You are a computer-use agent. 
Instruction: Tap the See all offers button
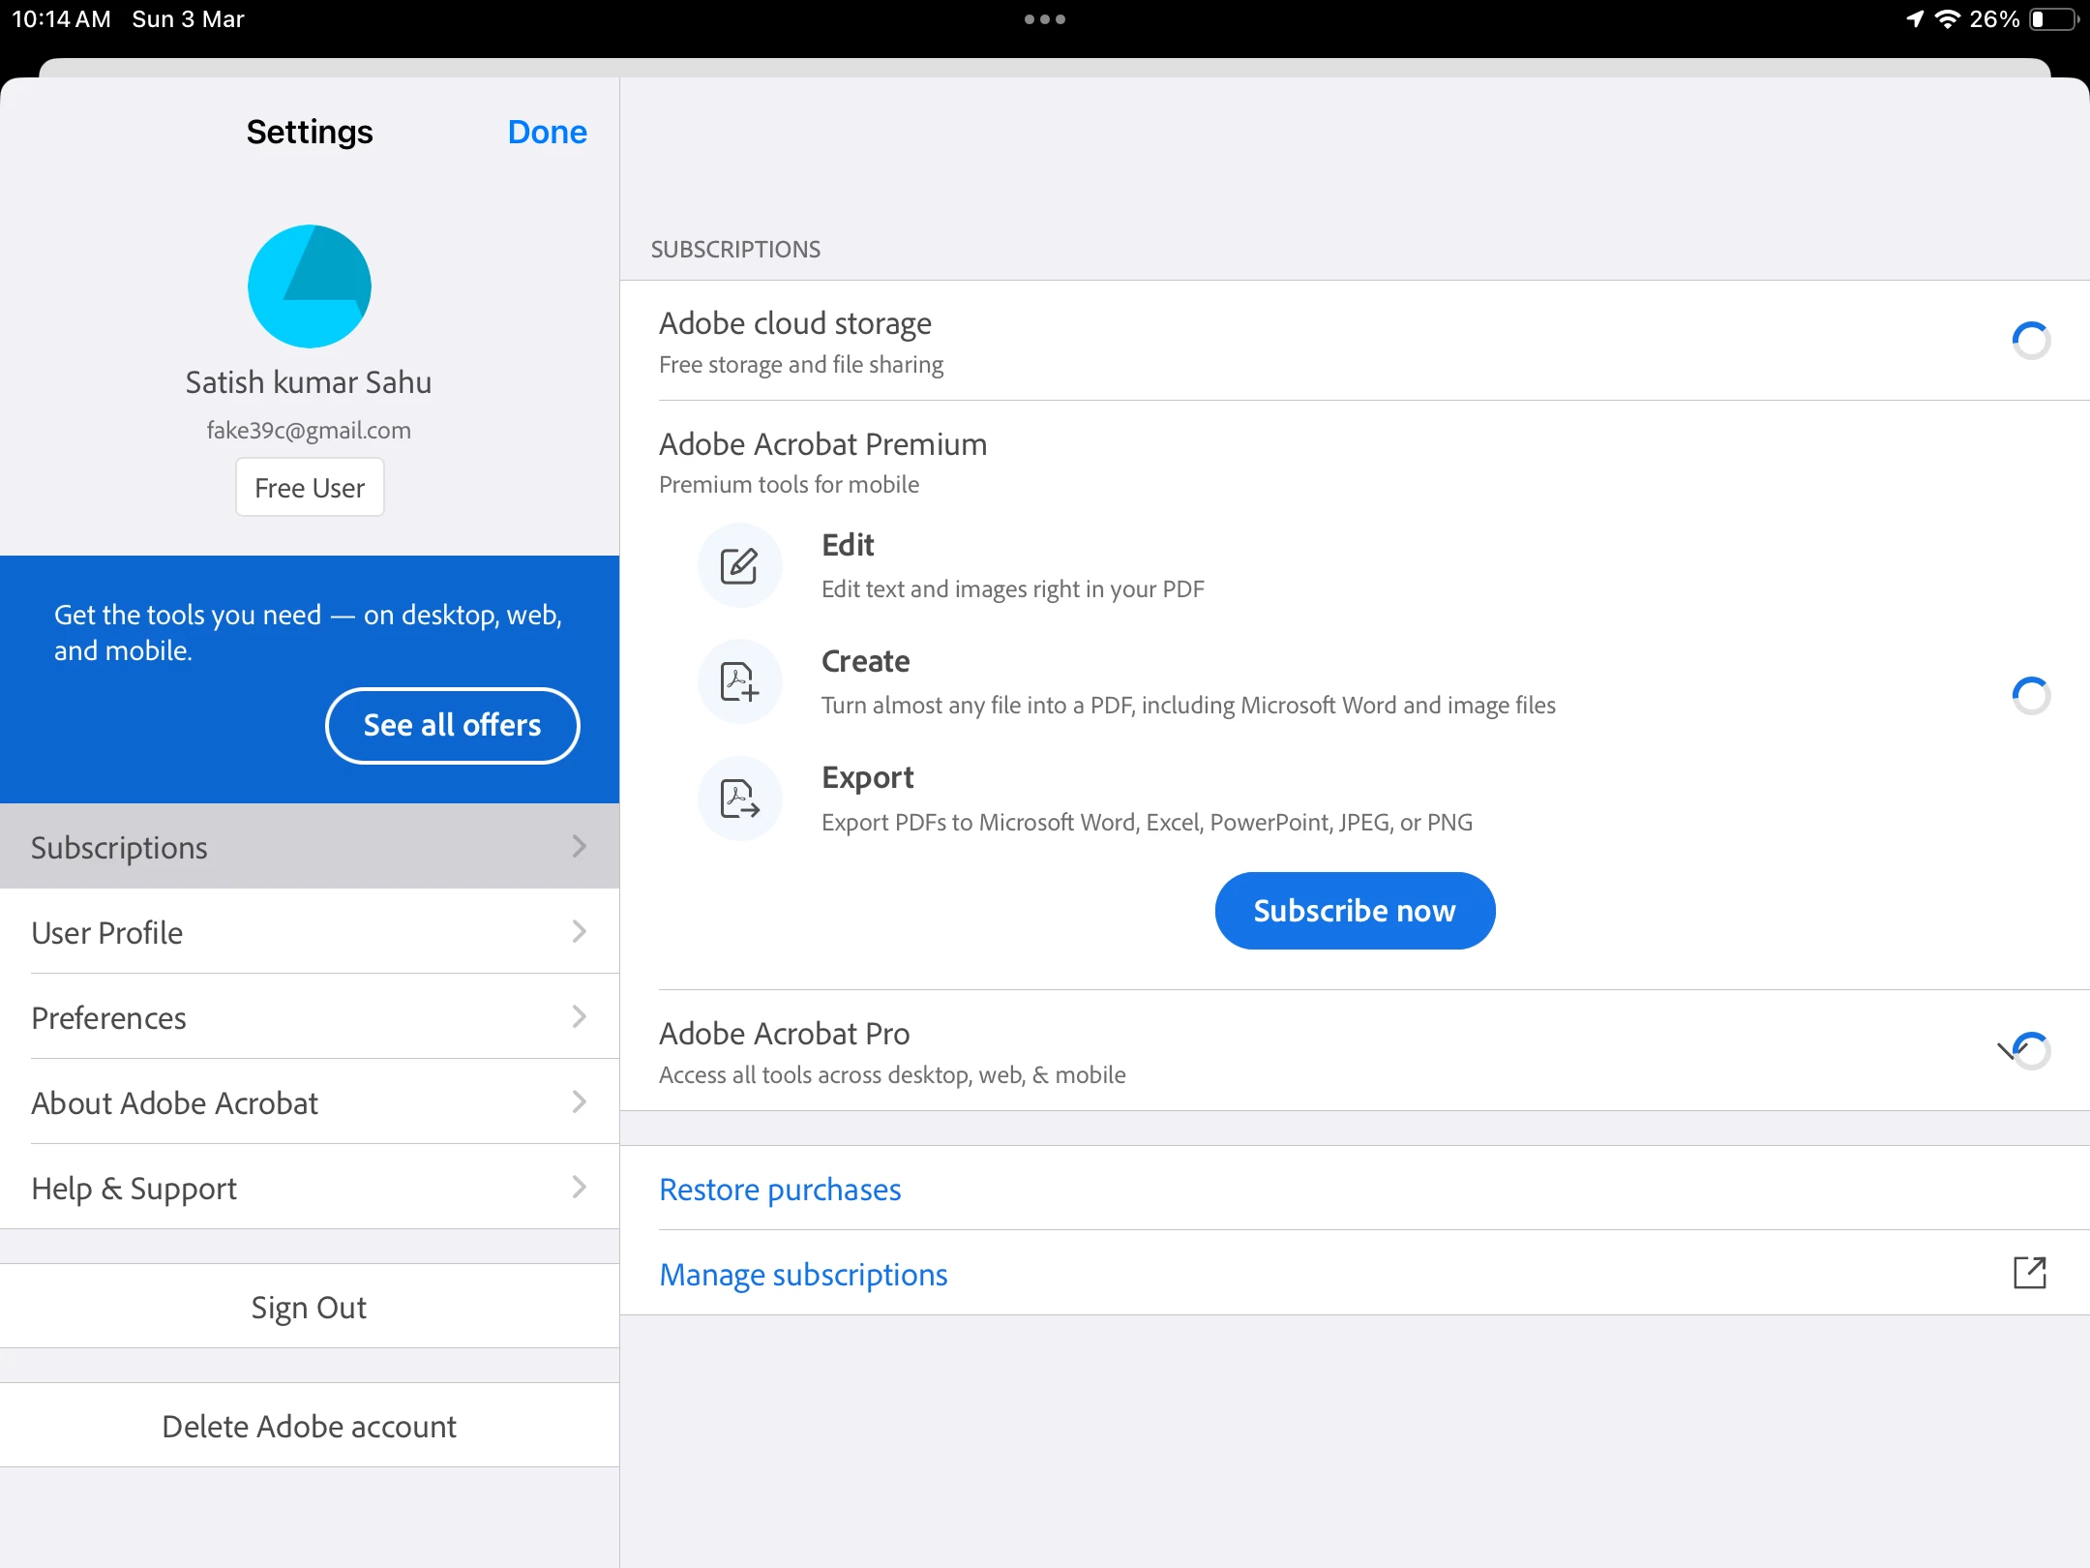(x=452, y=725)
